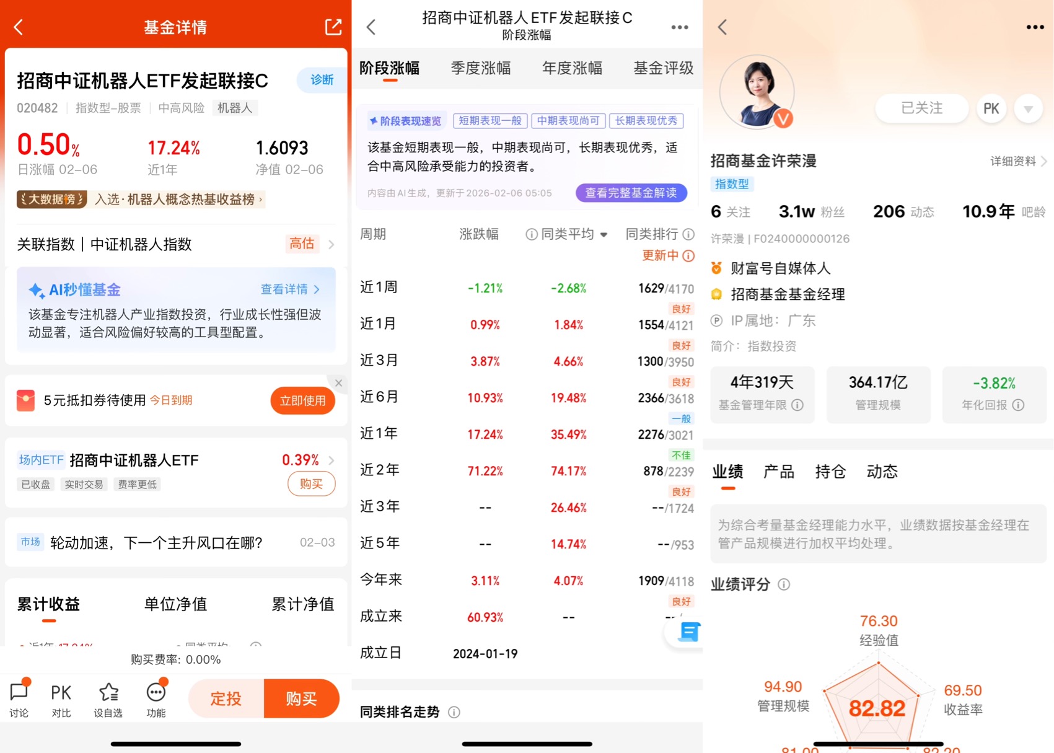The image size is (1054, 753).
Task: Open the manager's 持仓 tab
Action: click(x=830, y=472)
